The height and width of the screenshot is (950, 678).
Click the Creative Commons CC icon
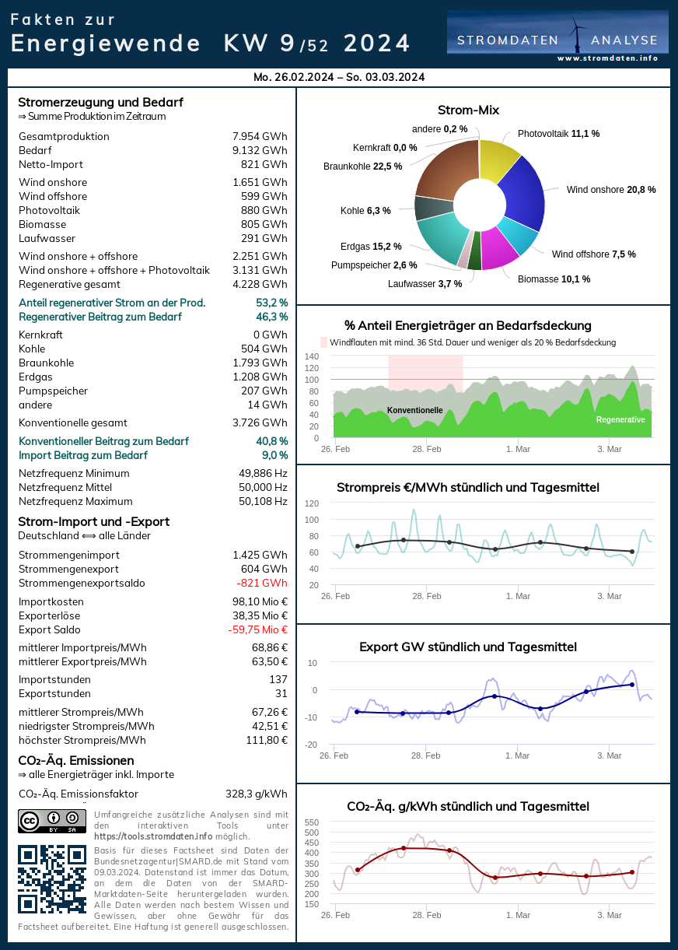pos(30,820)
